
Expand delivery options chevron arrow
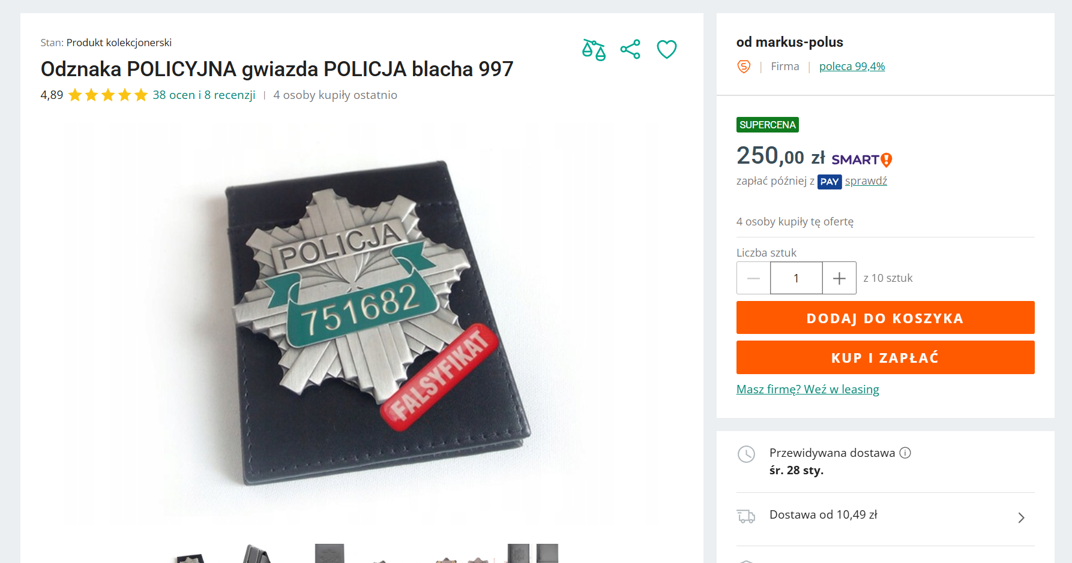click(1021, 517)
